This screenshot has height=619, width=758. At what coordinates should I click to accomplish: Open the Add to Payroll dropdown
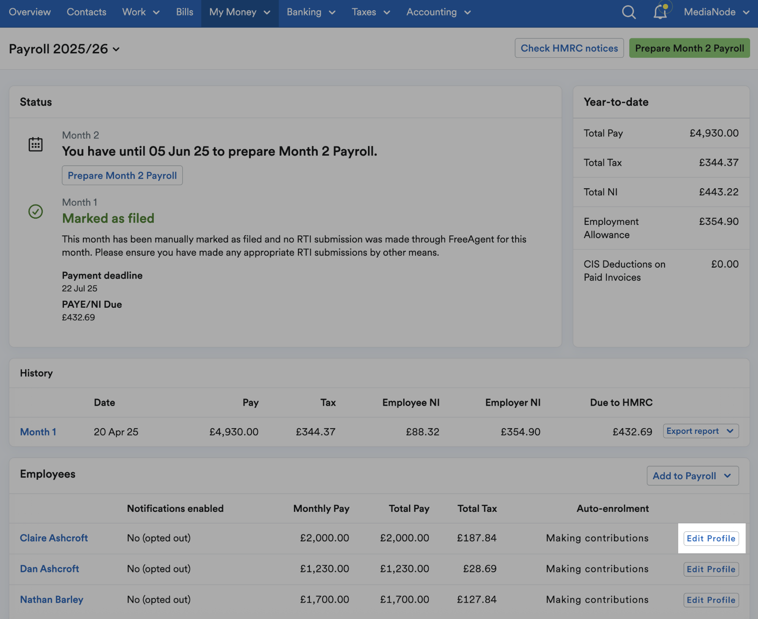pyautogui.click(x=692, y=476)
